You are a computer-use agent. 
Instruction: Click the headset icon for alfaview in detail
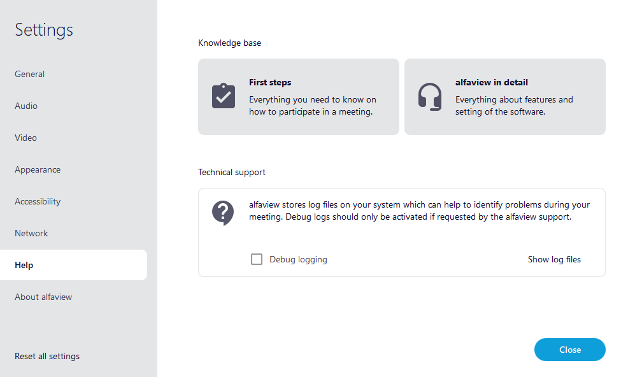(x=430, y=97)
